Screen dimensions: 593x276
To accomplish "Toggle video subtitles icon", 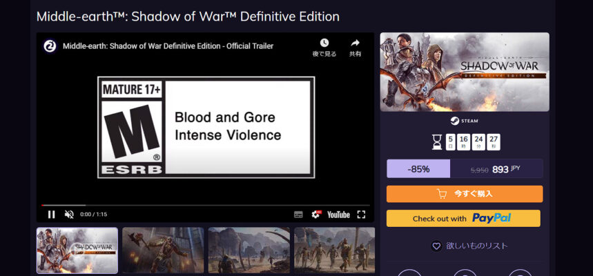I will pyautogui.click(x=298, y=215).
